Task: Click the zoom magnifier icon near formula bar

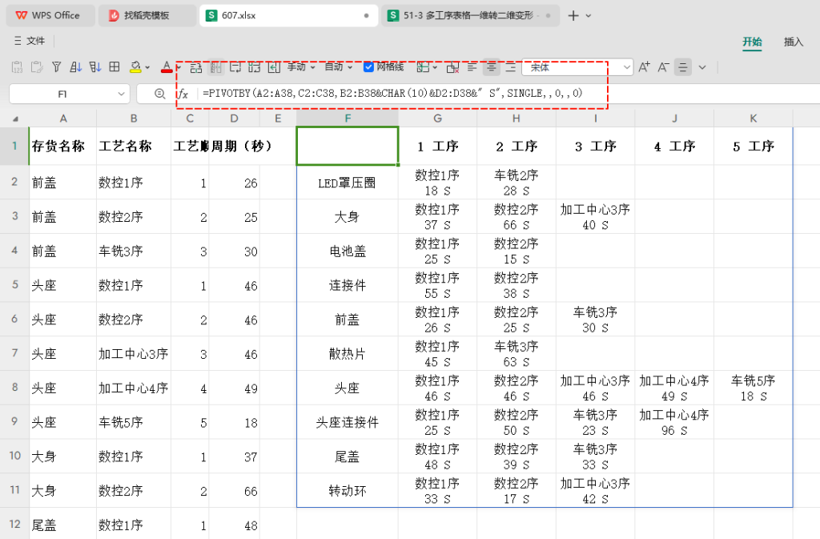Action: click(160, 94)
